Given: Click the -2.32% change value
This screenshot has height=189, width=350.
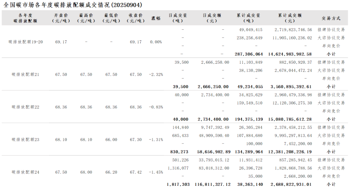Looking at the screenshot, I should (x=156, y=75).
